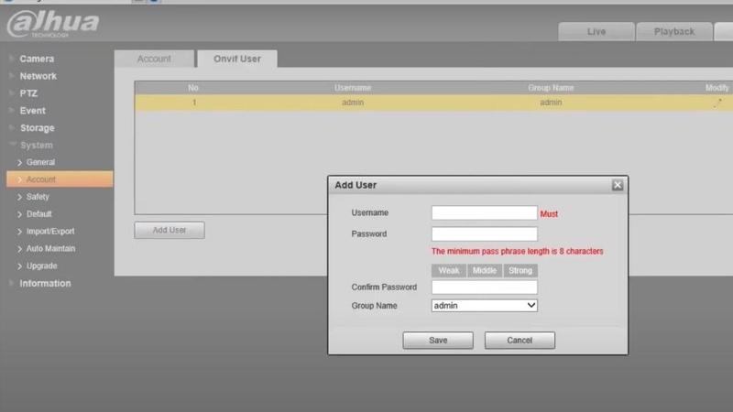Click the Modify column header
Image resolution: width=733 pixels, height=412 pixels.
coord(717,88)
